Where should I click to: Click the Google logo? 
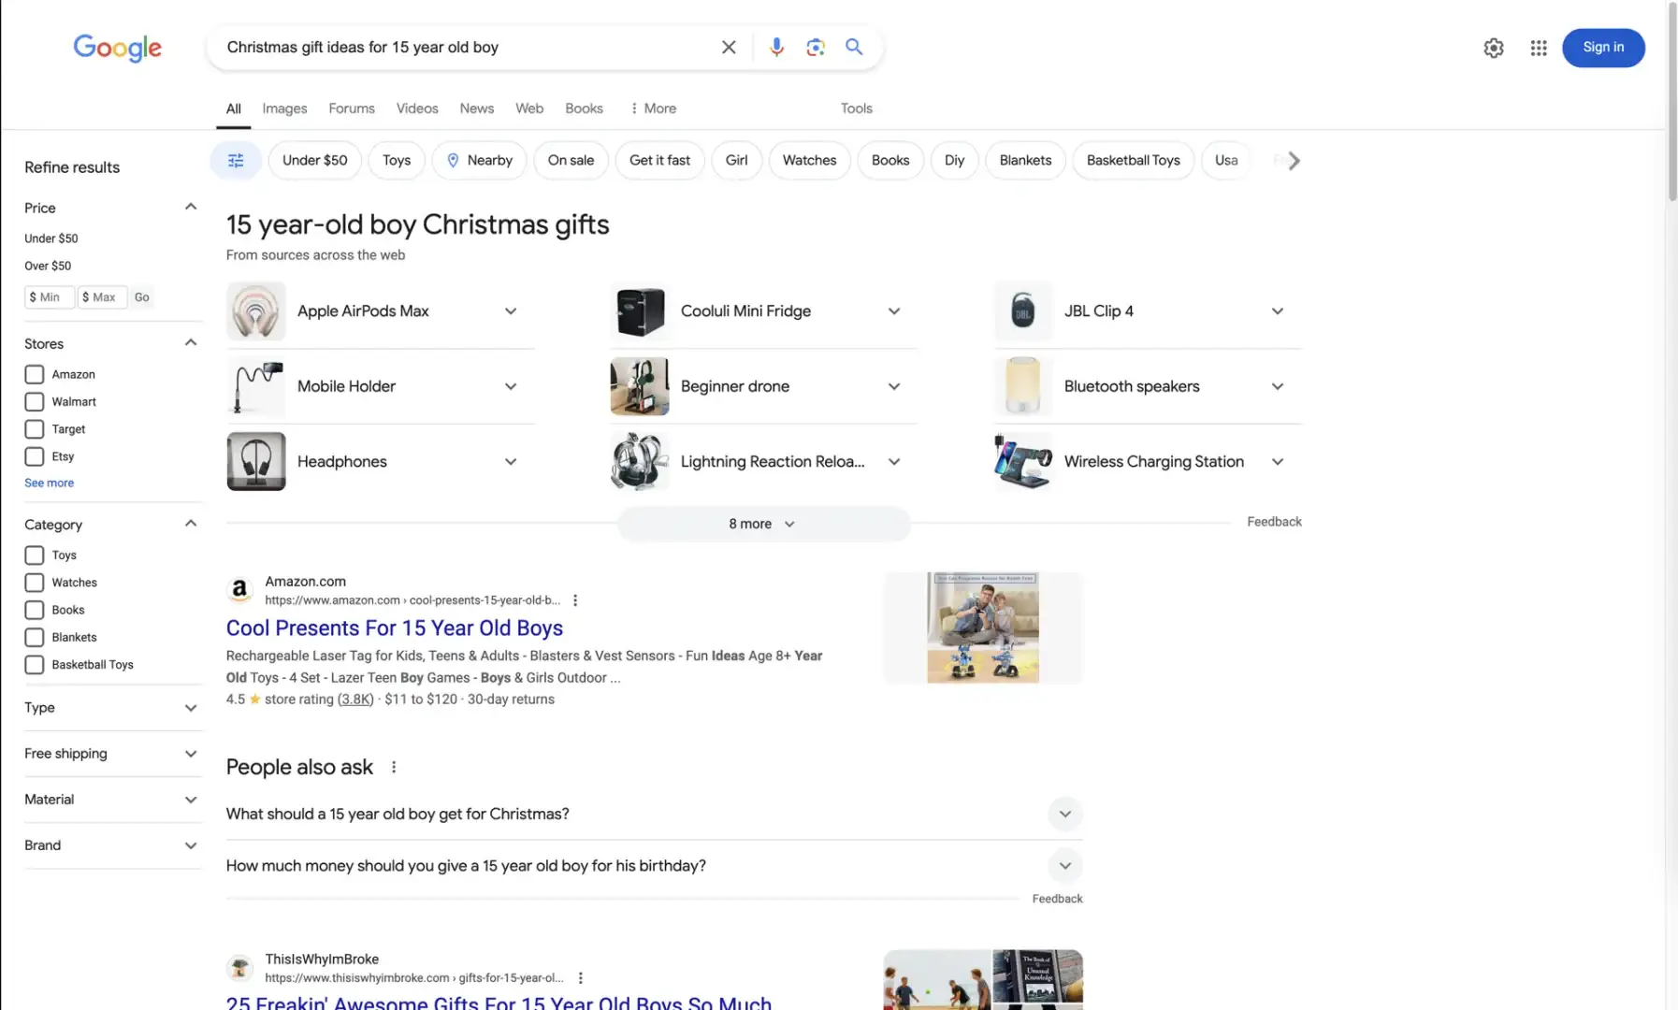117,48
